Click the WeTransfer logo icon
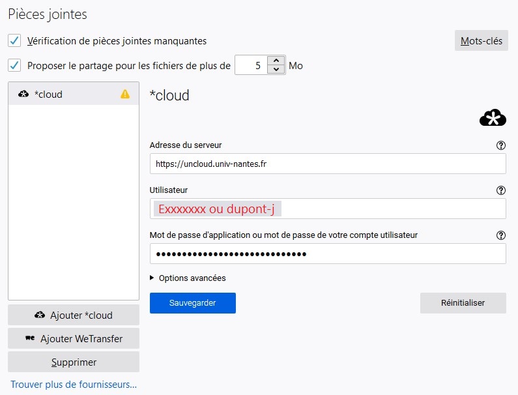Screen dimensions: 518x395 point(29,339)
